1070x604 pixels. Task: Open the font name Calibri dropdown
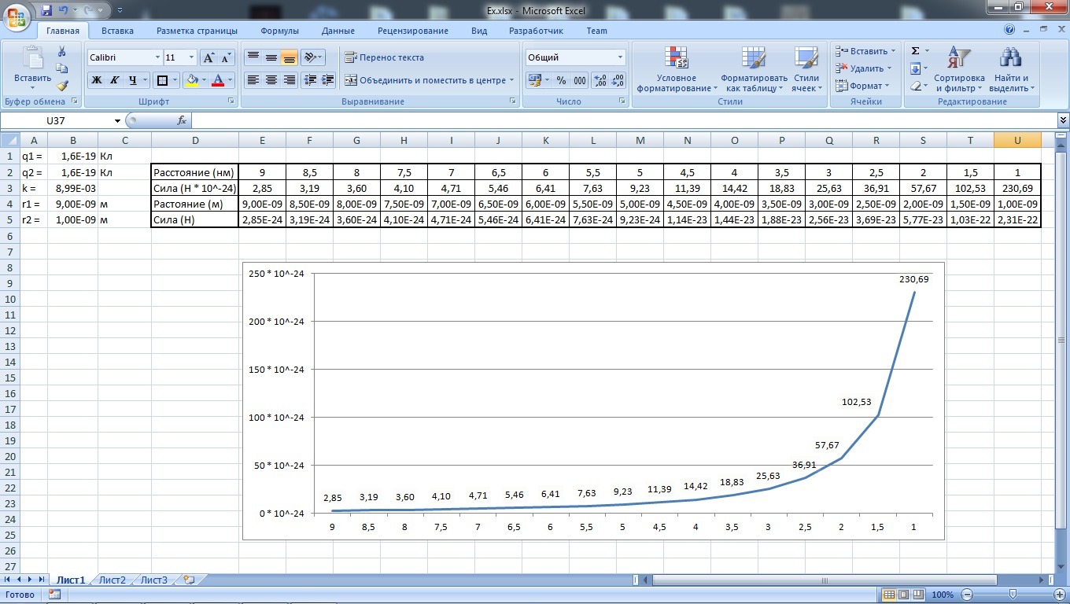click(156, 57)
